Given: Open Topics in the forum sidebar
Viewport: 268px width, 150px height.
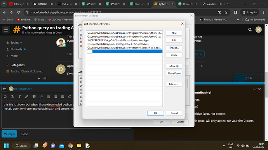Looking at the screenshot, I should [x=14, y=43].
